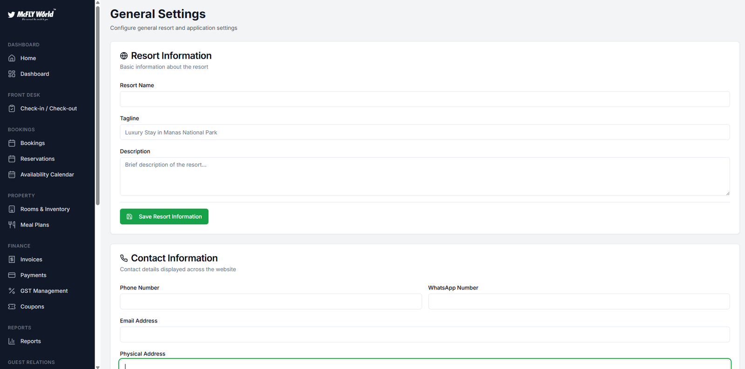This screenshot has height=369, width=745.
Task: Click the FRONT DESK section label
Action: pyautogui.click(x=24, y=95)
